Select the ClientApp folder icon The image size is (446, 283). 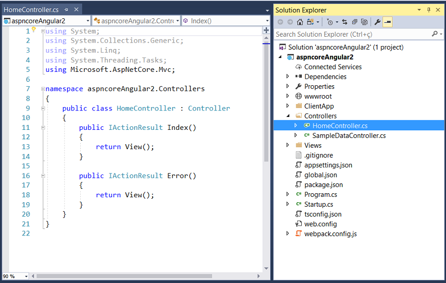pos(298,106)
